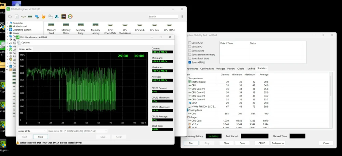The height and width of the screenshot is (156, 342).
Task: Switch to the Unified tab
Action: tap(251, 69)
